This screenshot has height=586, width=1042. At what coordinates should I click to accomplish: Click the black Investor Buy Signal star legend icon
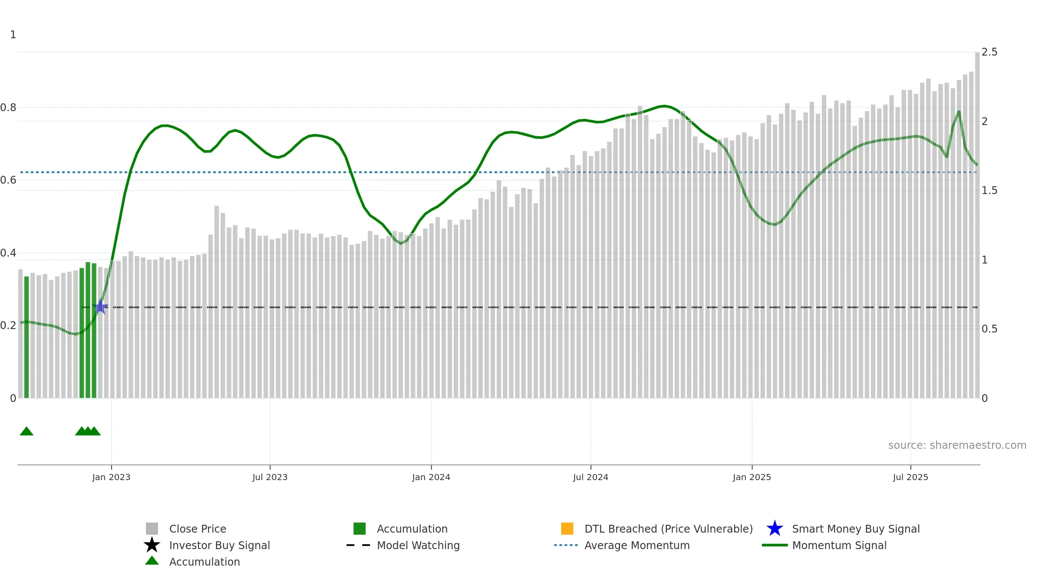tap(152, 545)
